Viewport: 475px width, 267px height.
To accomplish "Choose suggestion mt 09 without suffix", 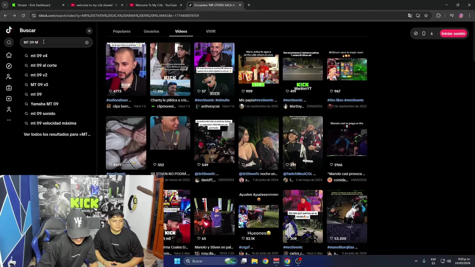I will [x=36, y=94].
